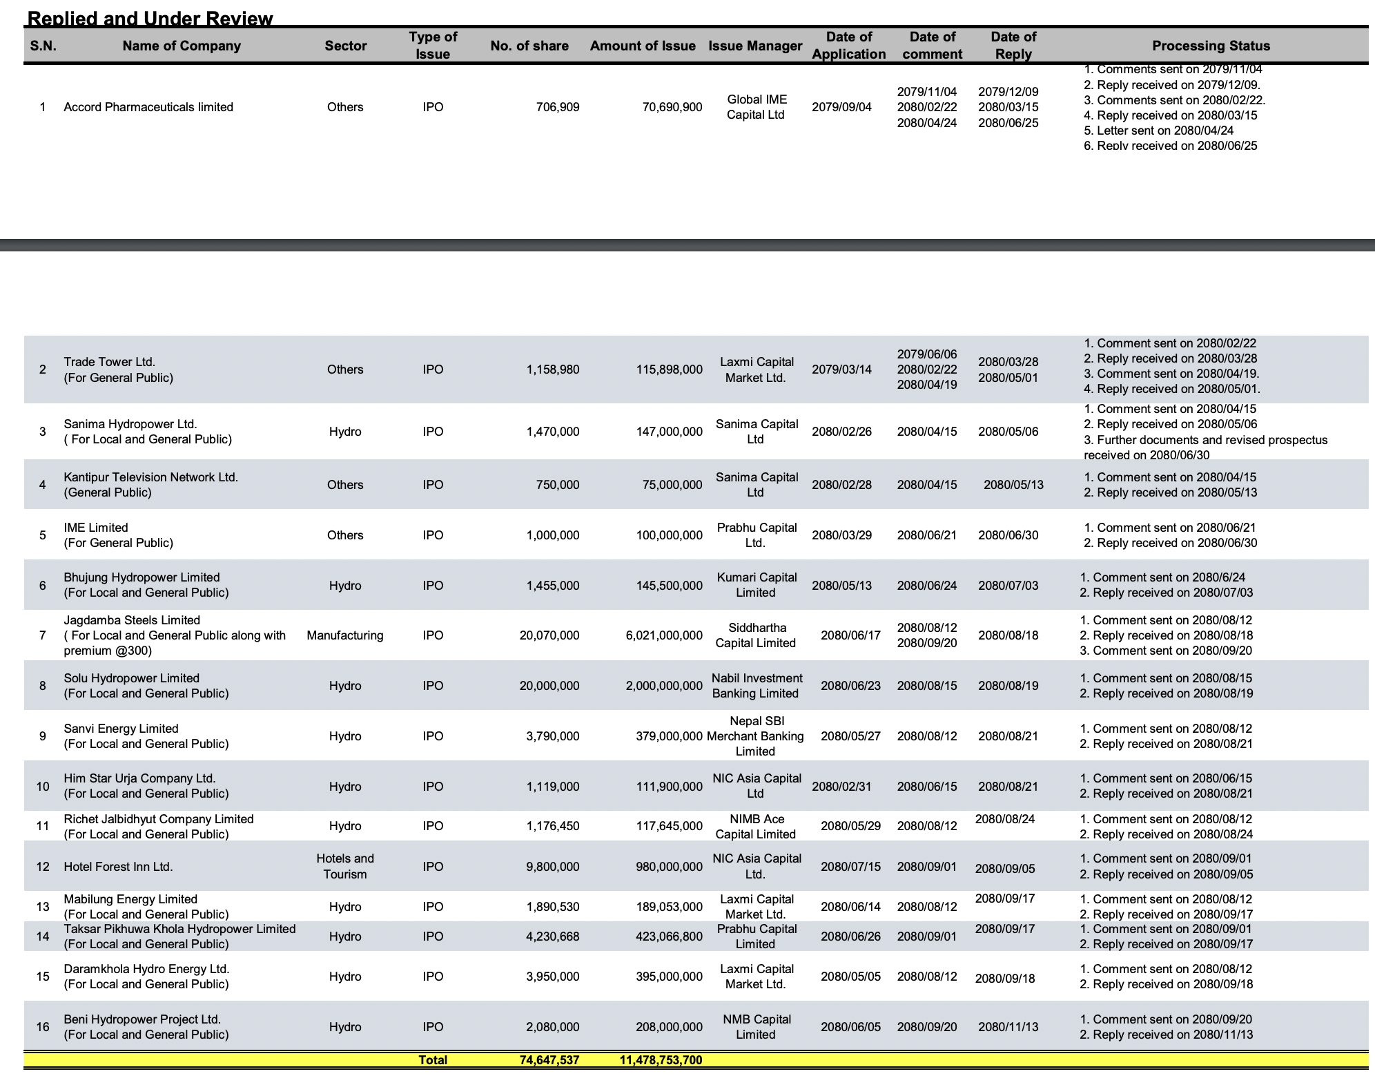The width and height of the screenshot is (1375, 1076).
Task: Click the "Name of Company" column header
Action: 182,46
